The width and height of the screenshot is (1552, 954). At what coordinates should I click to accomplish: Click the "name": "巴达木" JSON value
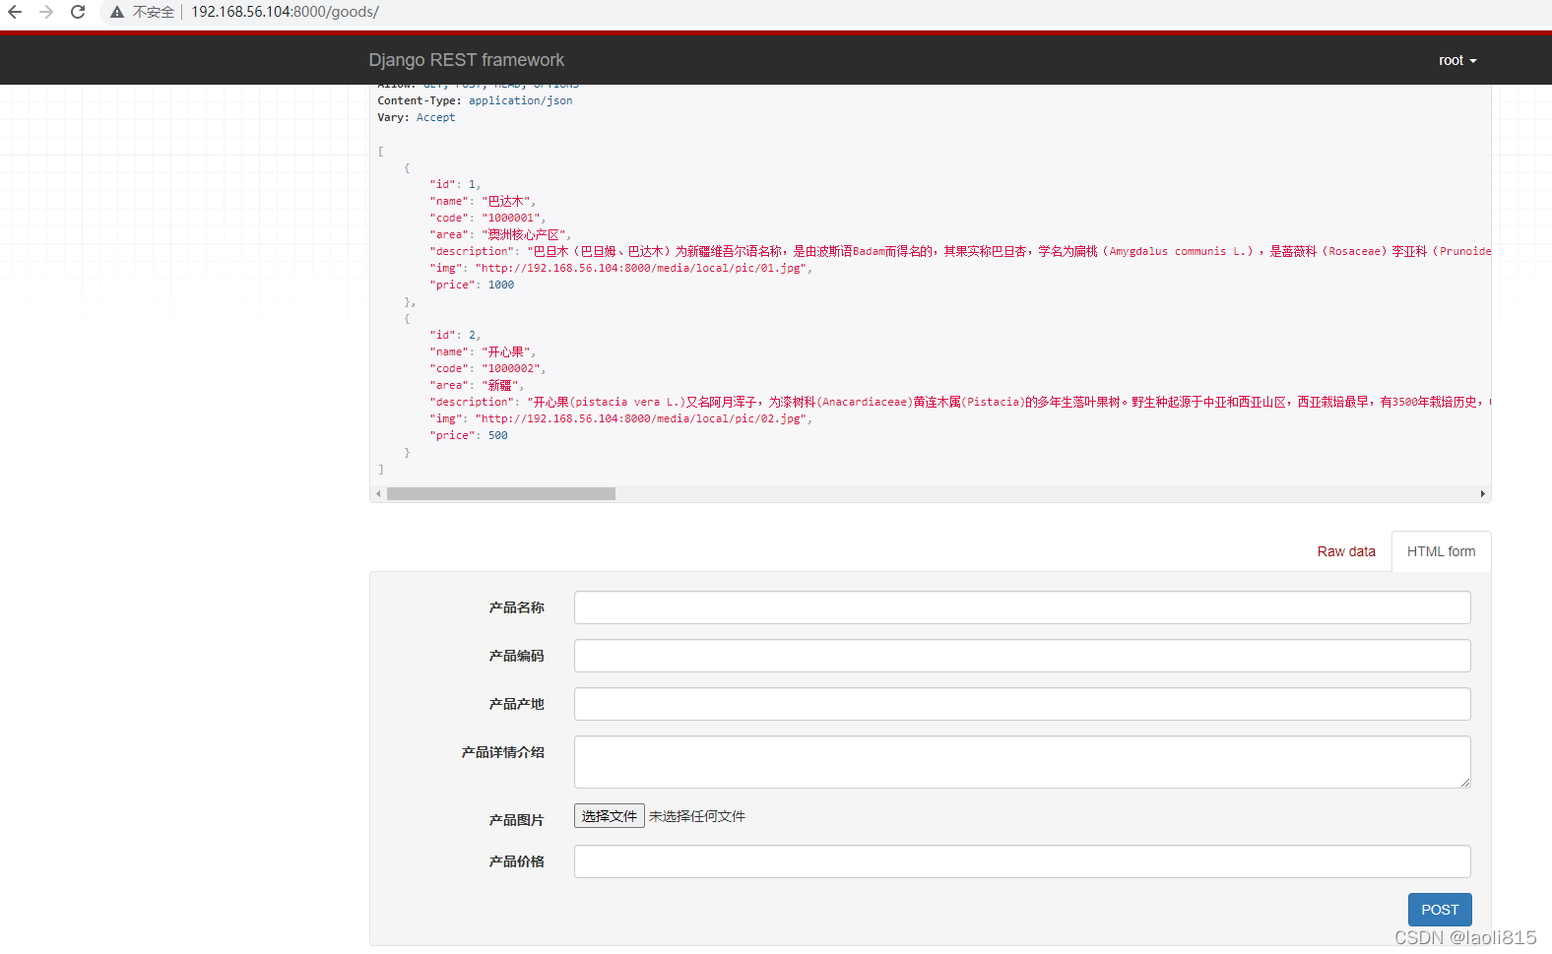click(x=508, y=201)
